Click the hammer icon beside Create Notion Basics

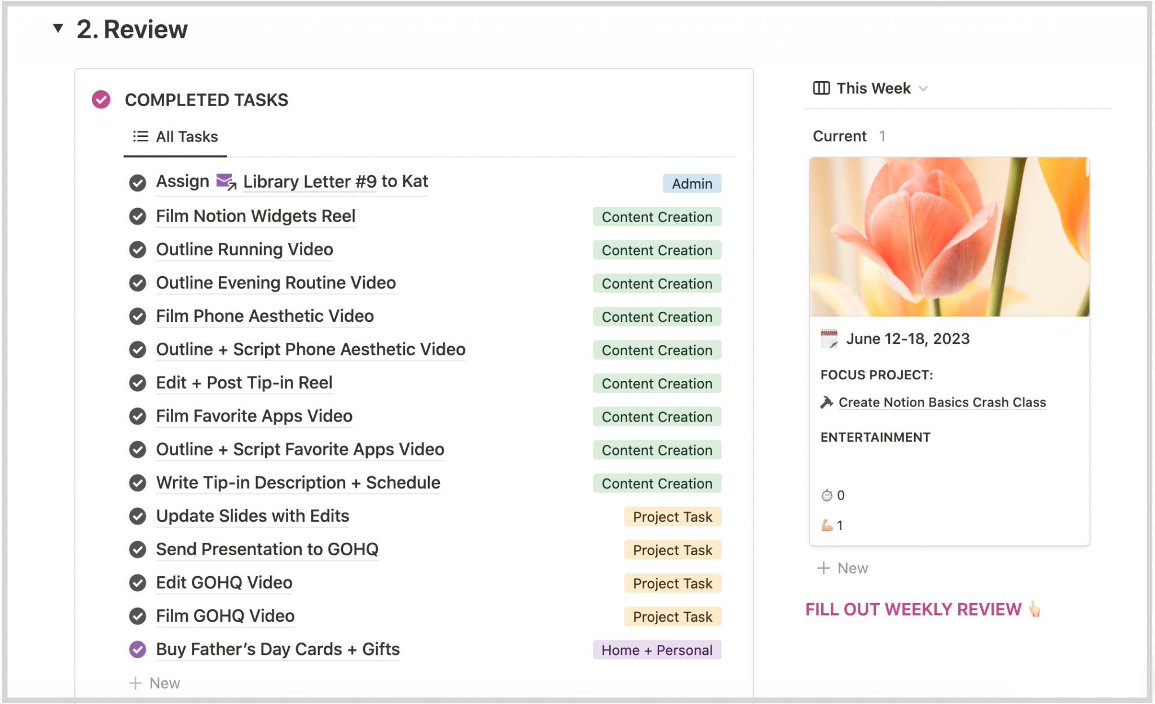[827, 402]
